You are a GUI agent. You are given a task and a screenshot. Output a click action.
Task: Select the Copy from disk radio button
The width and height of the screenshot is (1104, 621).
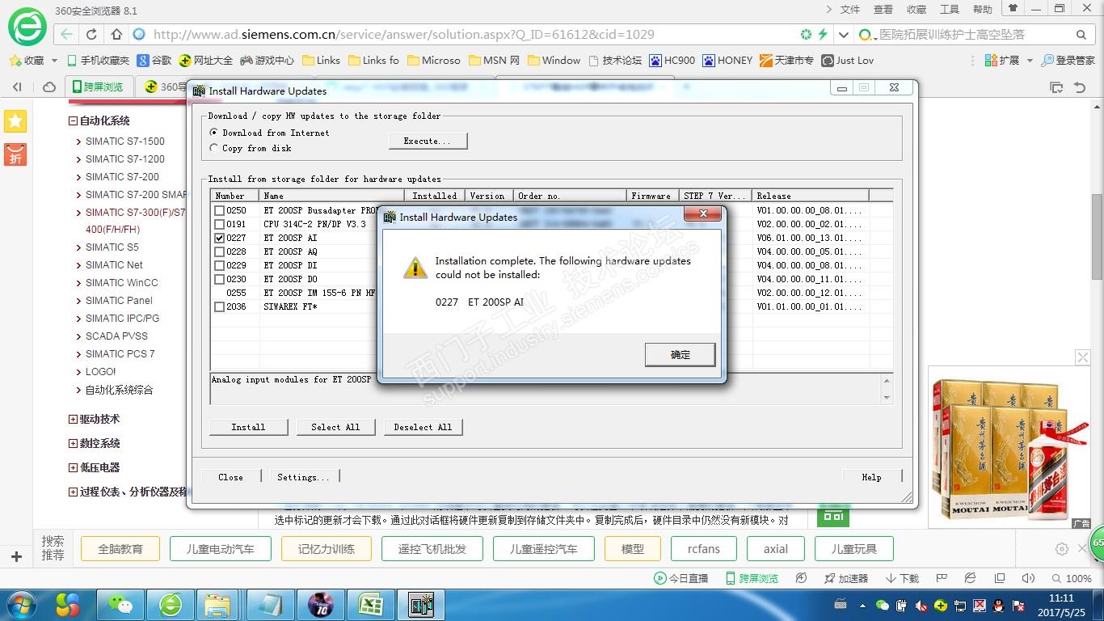[213, 148]
